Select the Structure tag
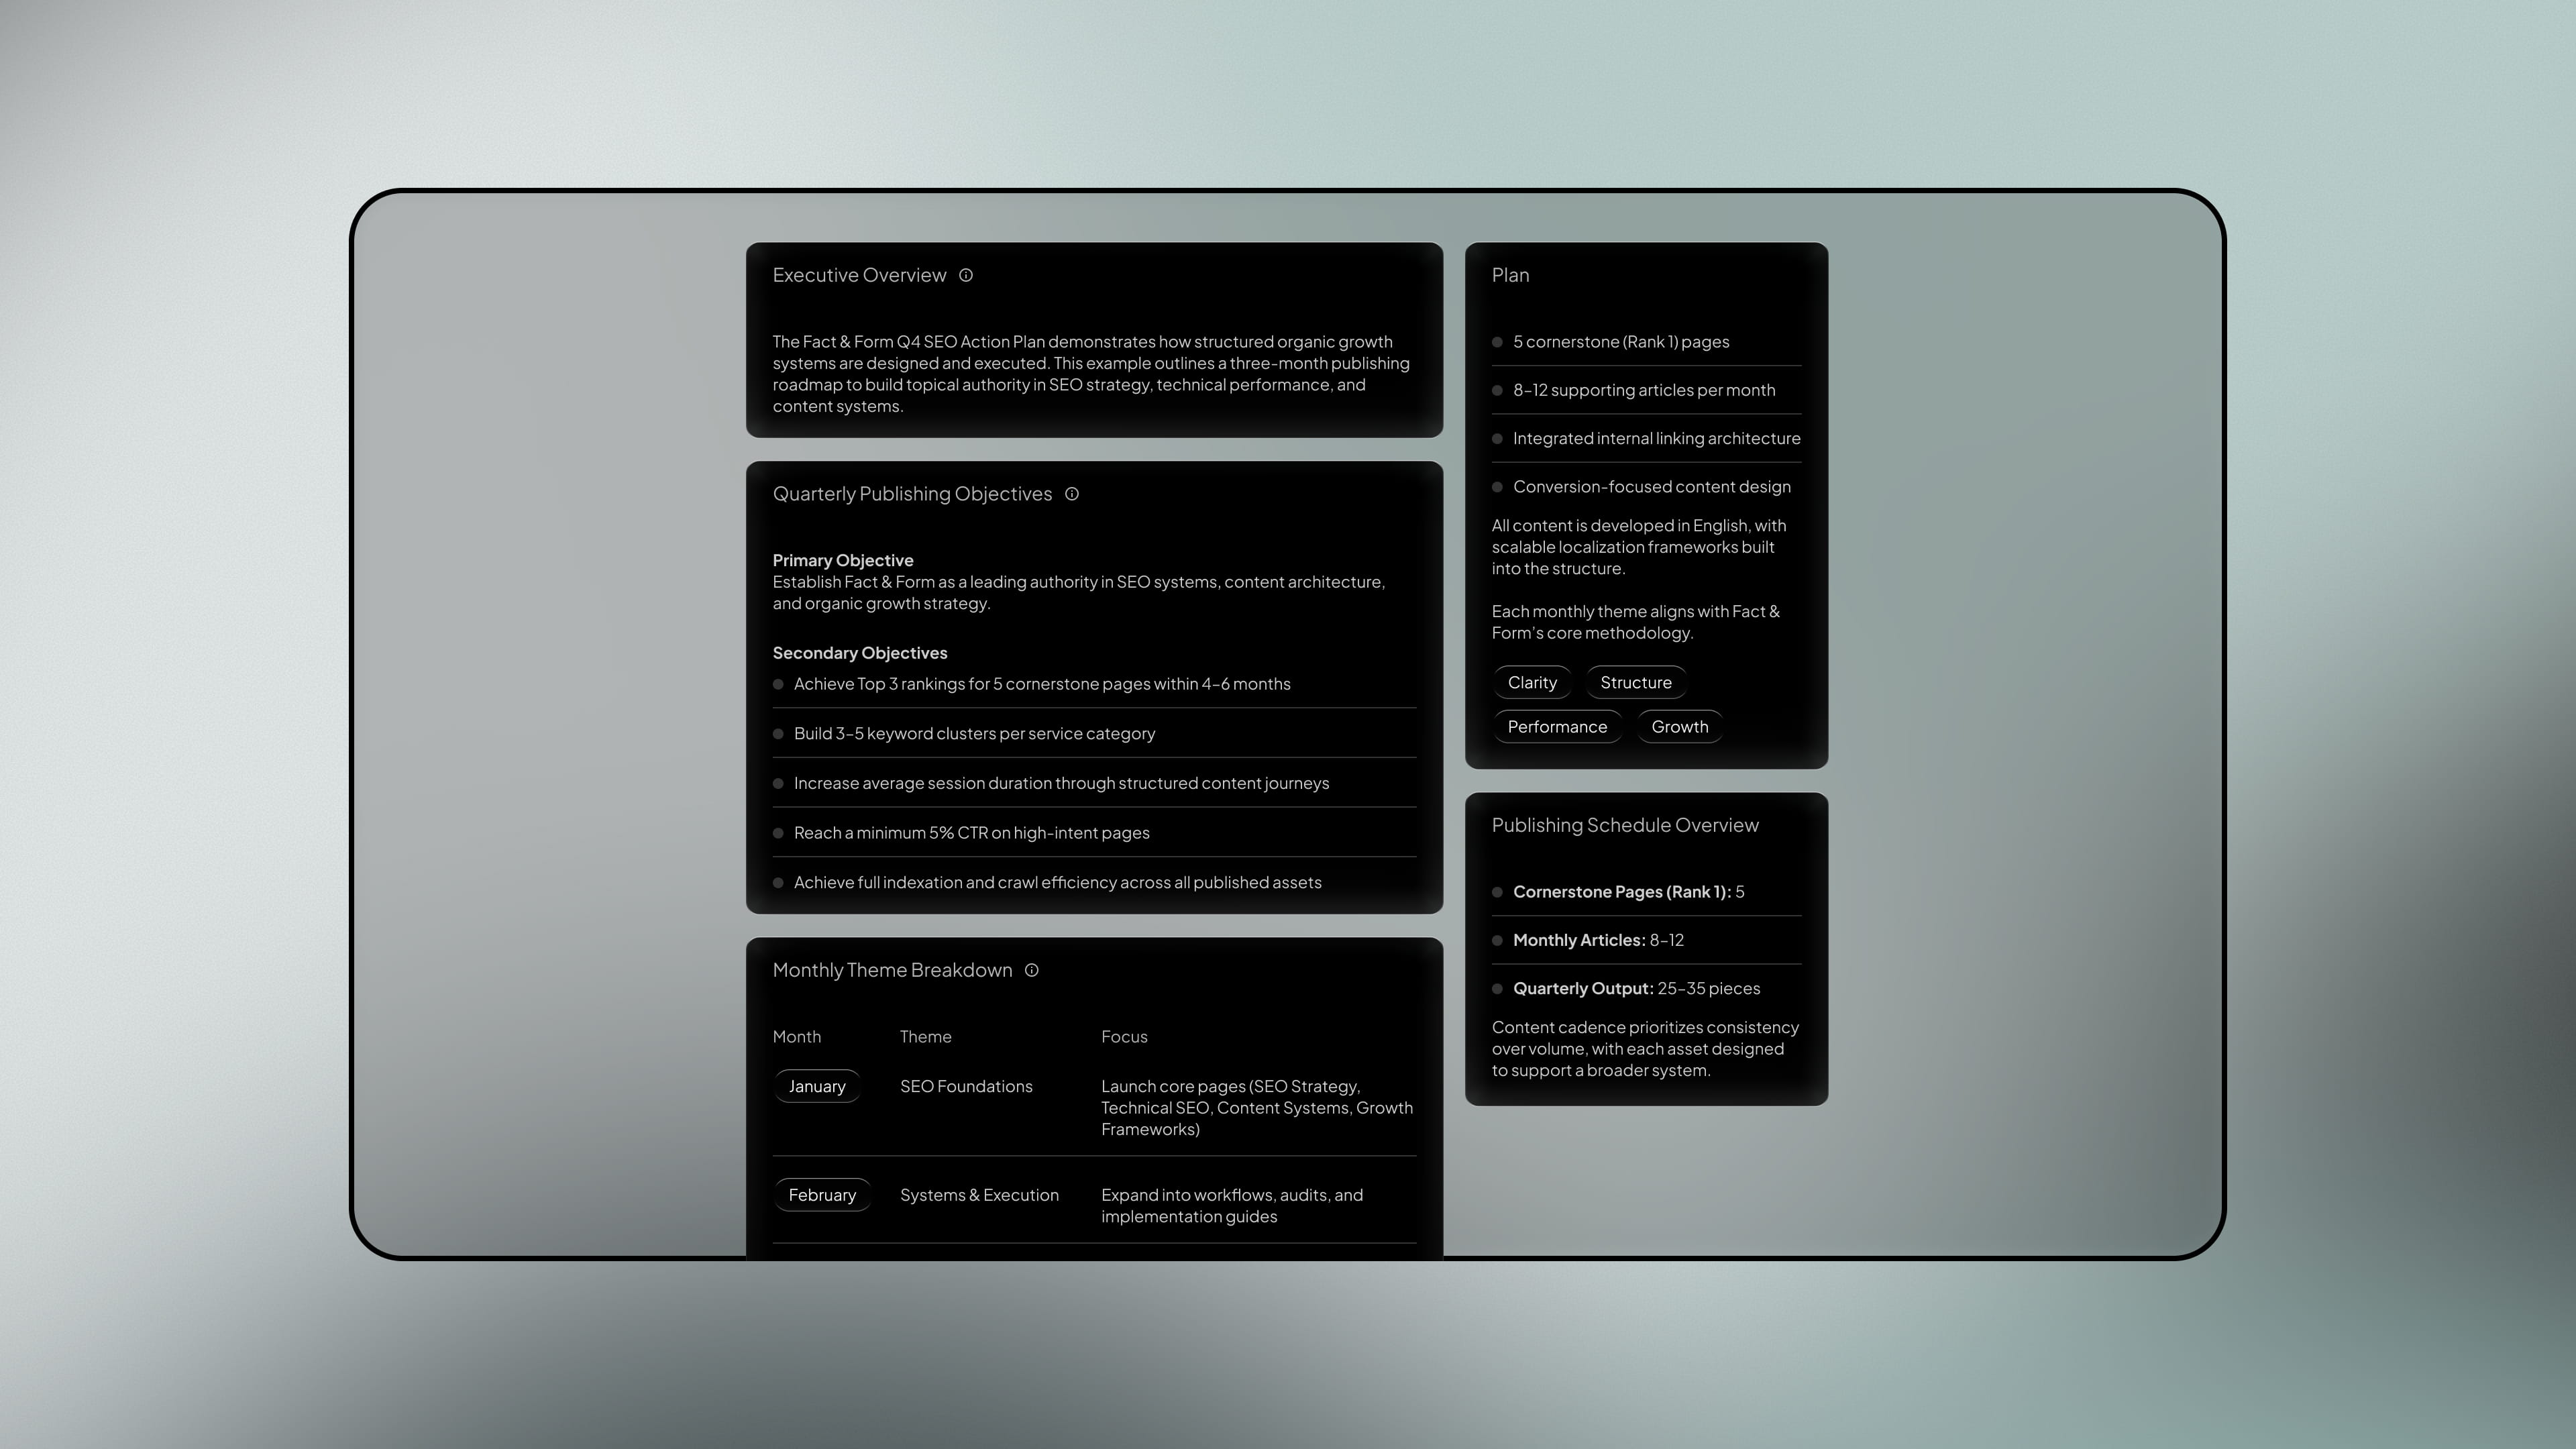2576x1449 pixels. [1636, 682]
